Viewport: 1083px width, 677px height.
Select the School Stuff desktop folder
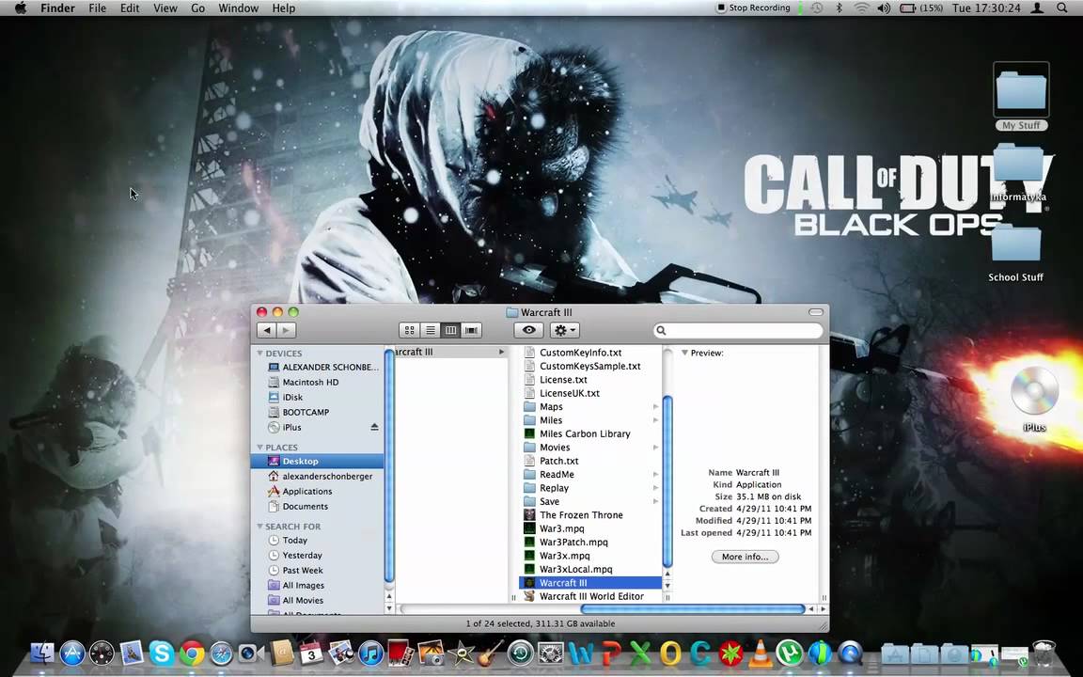[1016, 254]
